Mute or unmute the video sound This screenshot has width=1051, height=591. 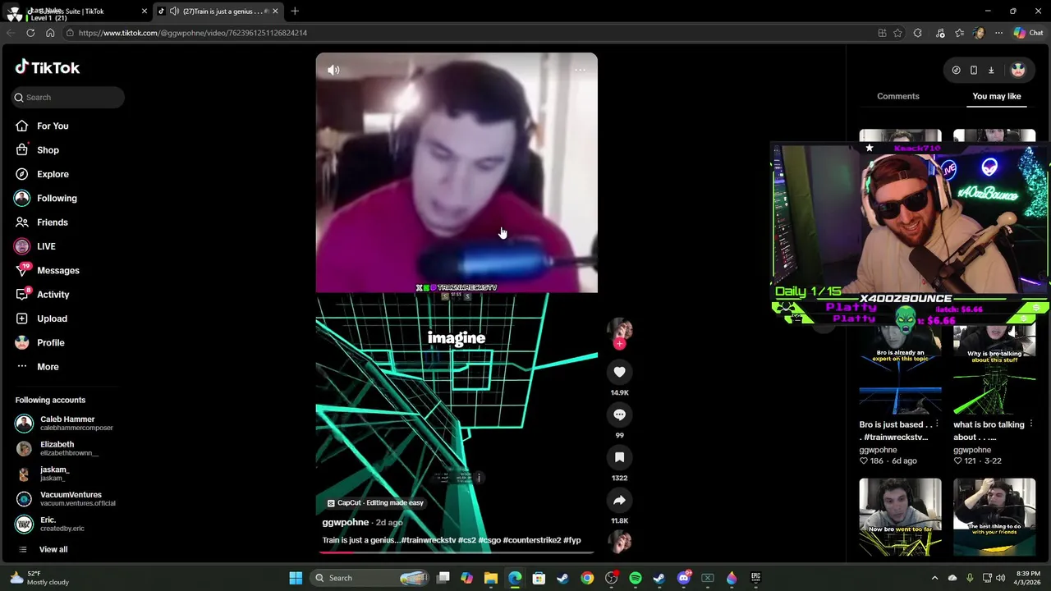tap(333, 70)
